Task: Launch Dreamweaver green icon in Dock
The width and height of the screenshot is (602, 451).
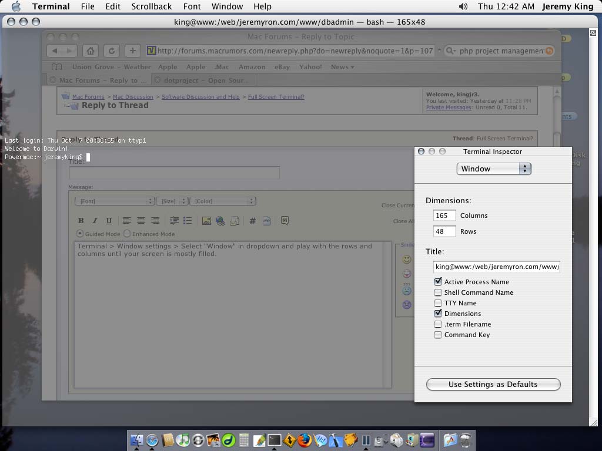Action: pyautogui.click(x=229, y=440)
